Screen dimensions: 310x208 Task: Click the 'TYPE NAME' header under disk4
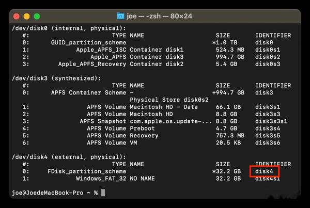(x=128, y=164)
